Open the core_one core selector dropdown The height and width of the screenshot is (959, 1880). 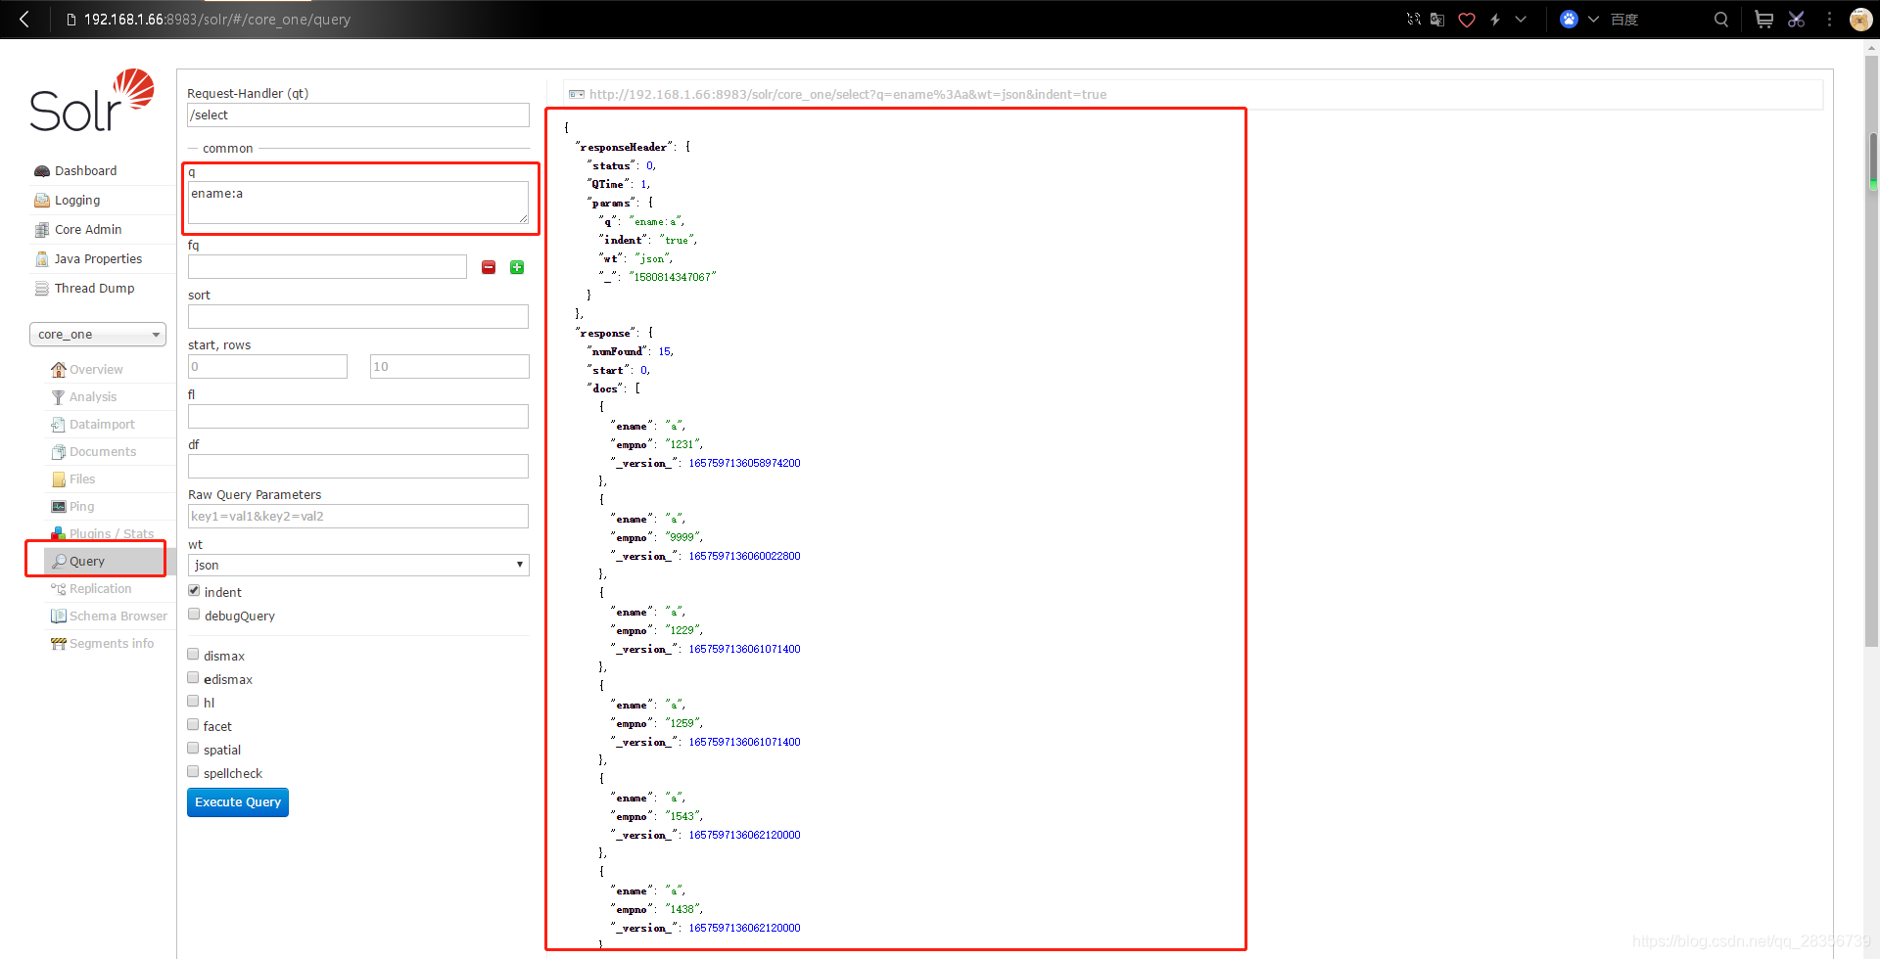coord(98,335)
